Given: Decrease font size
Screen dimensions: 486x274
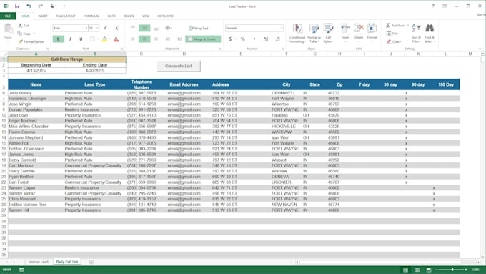Looking at the screenshot, I should (x=116, y=28).
